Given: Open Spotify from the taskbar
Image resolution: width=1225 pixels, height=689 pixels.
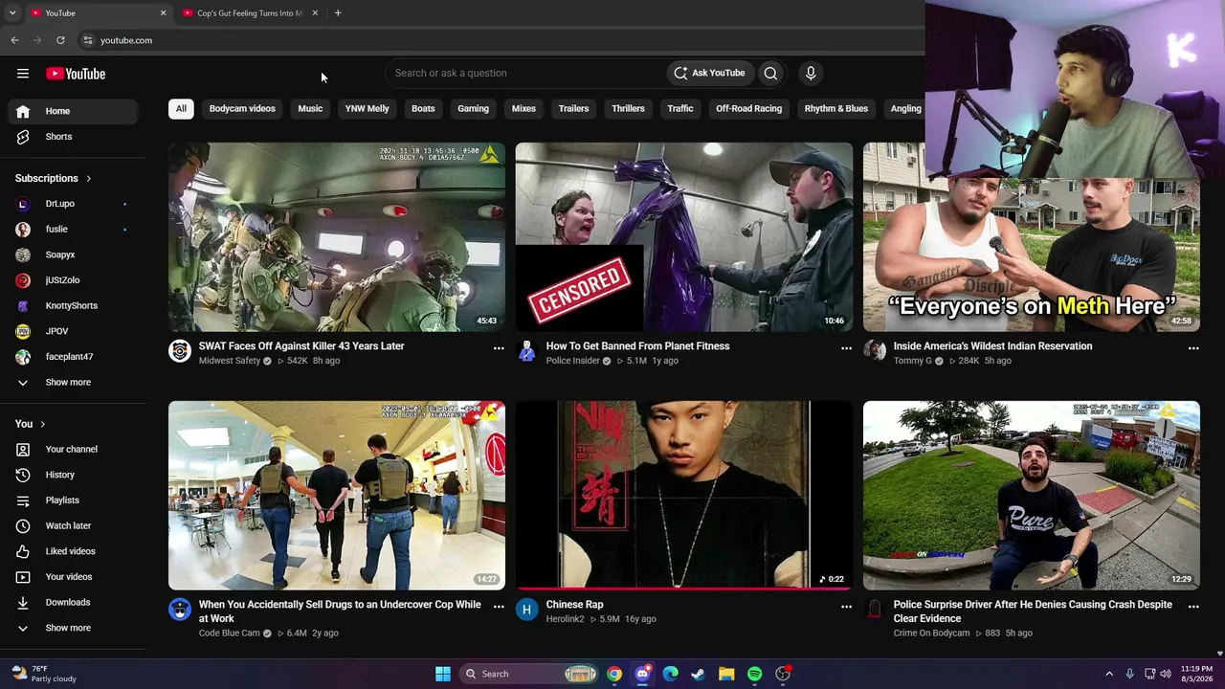Looking at the screenshot, I should point(755,674).
